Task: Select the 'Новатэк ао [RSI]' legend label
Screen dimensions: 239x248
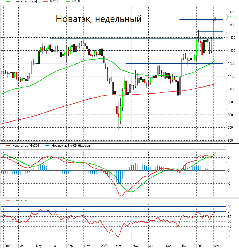Action: click(24, 200)
